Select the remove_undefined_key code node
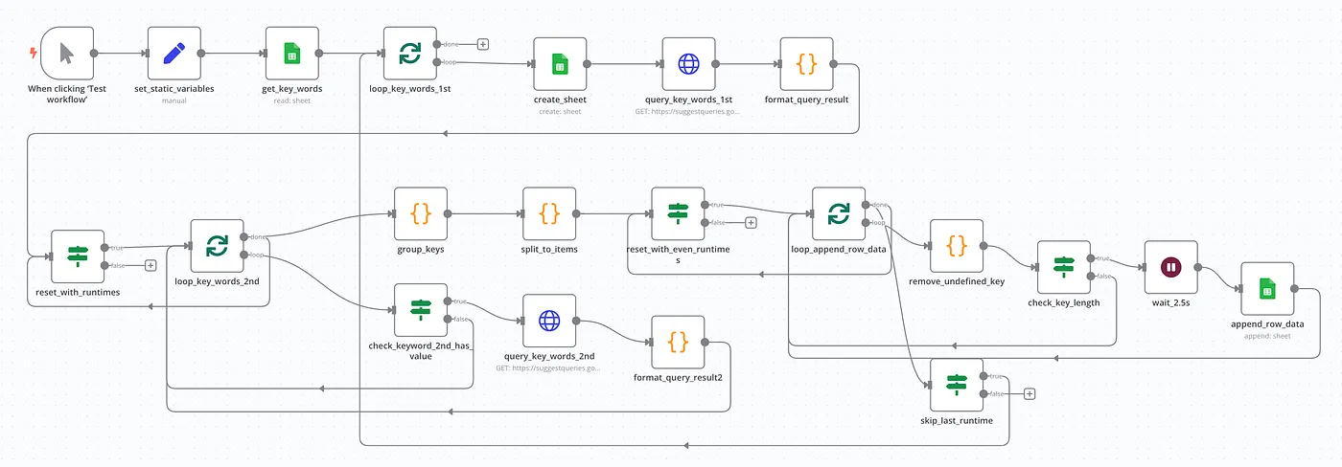 [x=957, y=246]
